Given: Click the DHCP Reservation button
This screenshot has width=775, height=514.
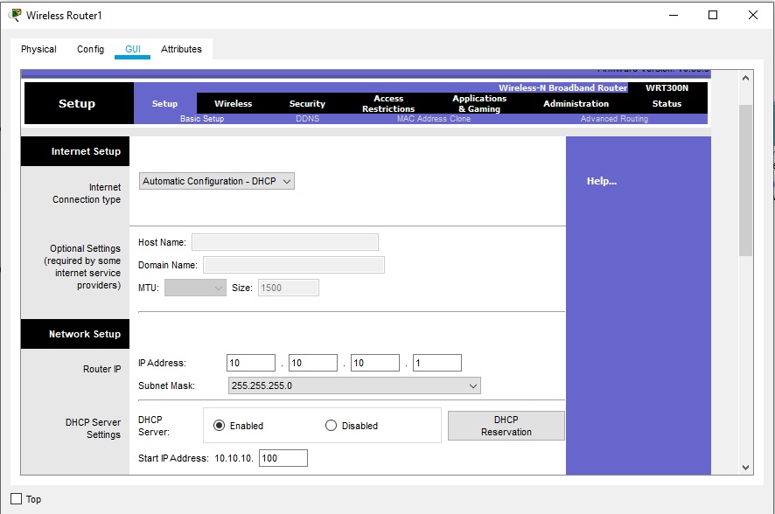Looking at the screenshot, I should (506, 426).
